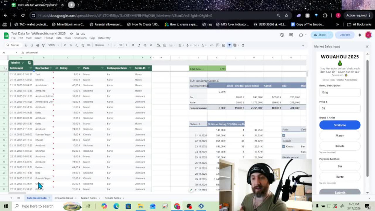
Task: Open the Data Entry menu
Action: tap(104, 38)
